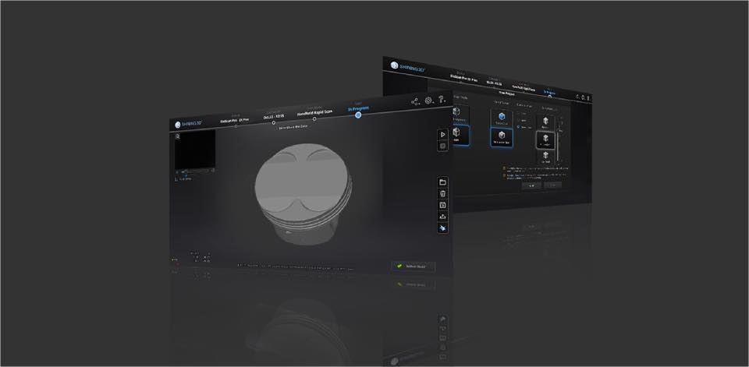The image size is (749, 367).
Task: Toggle the checkbox below the brightness slider
Action: point(176,179)
